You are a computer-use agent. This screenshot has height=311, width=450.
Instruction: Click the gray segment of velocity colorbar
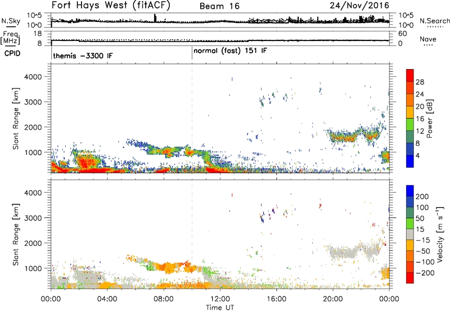410,234
